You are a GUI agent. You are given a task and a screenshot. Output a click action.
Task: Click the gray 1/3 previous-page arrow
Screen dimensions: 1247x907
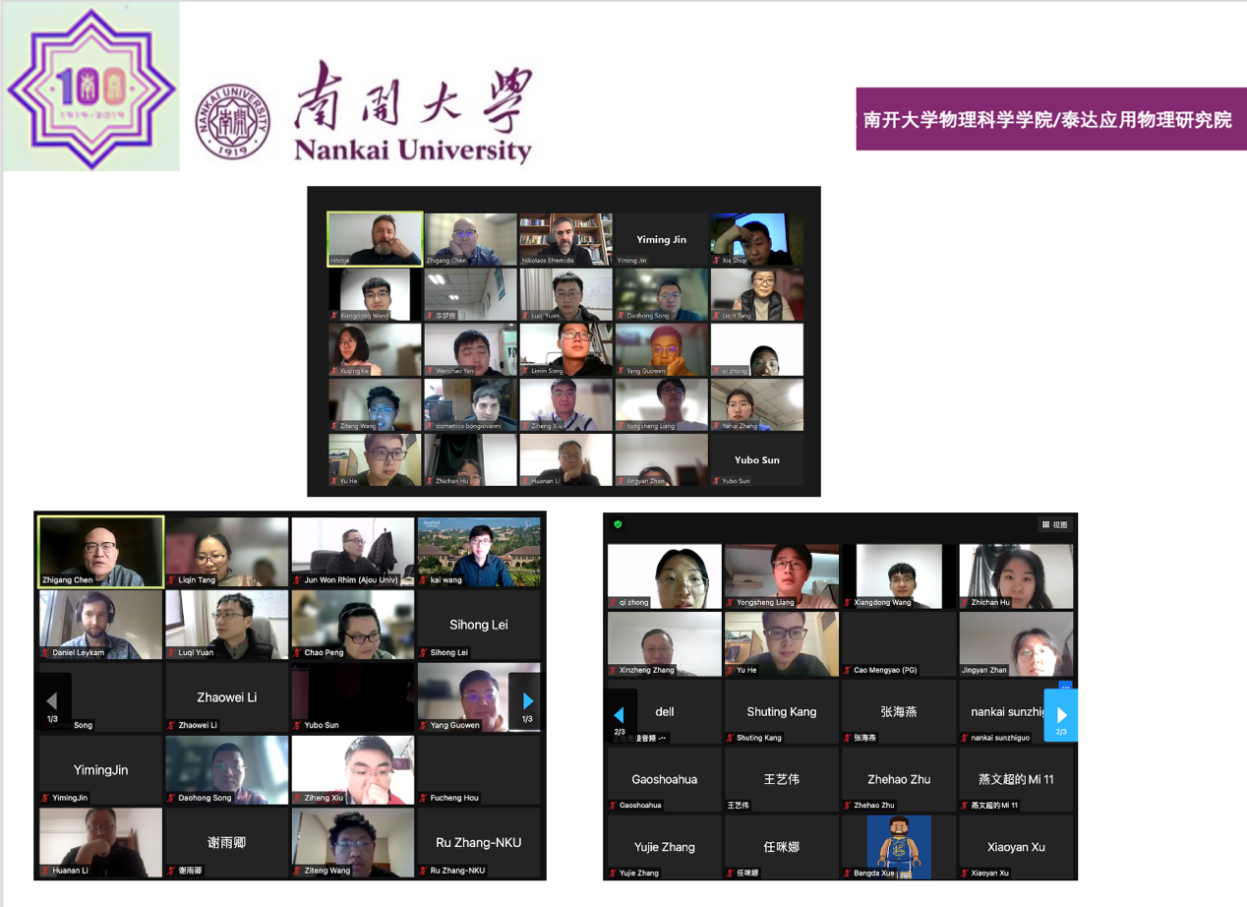click(52, 702)
